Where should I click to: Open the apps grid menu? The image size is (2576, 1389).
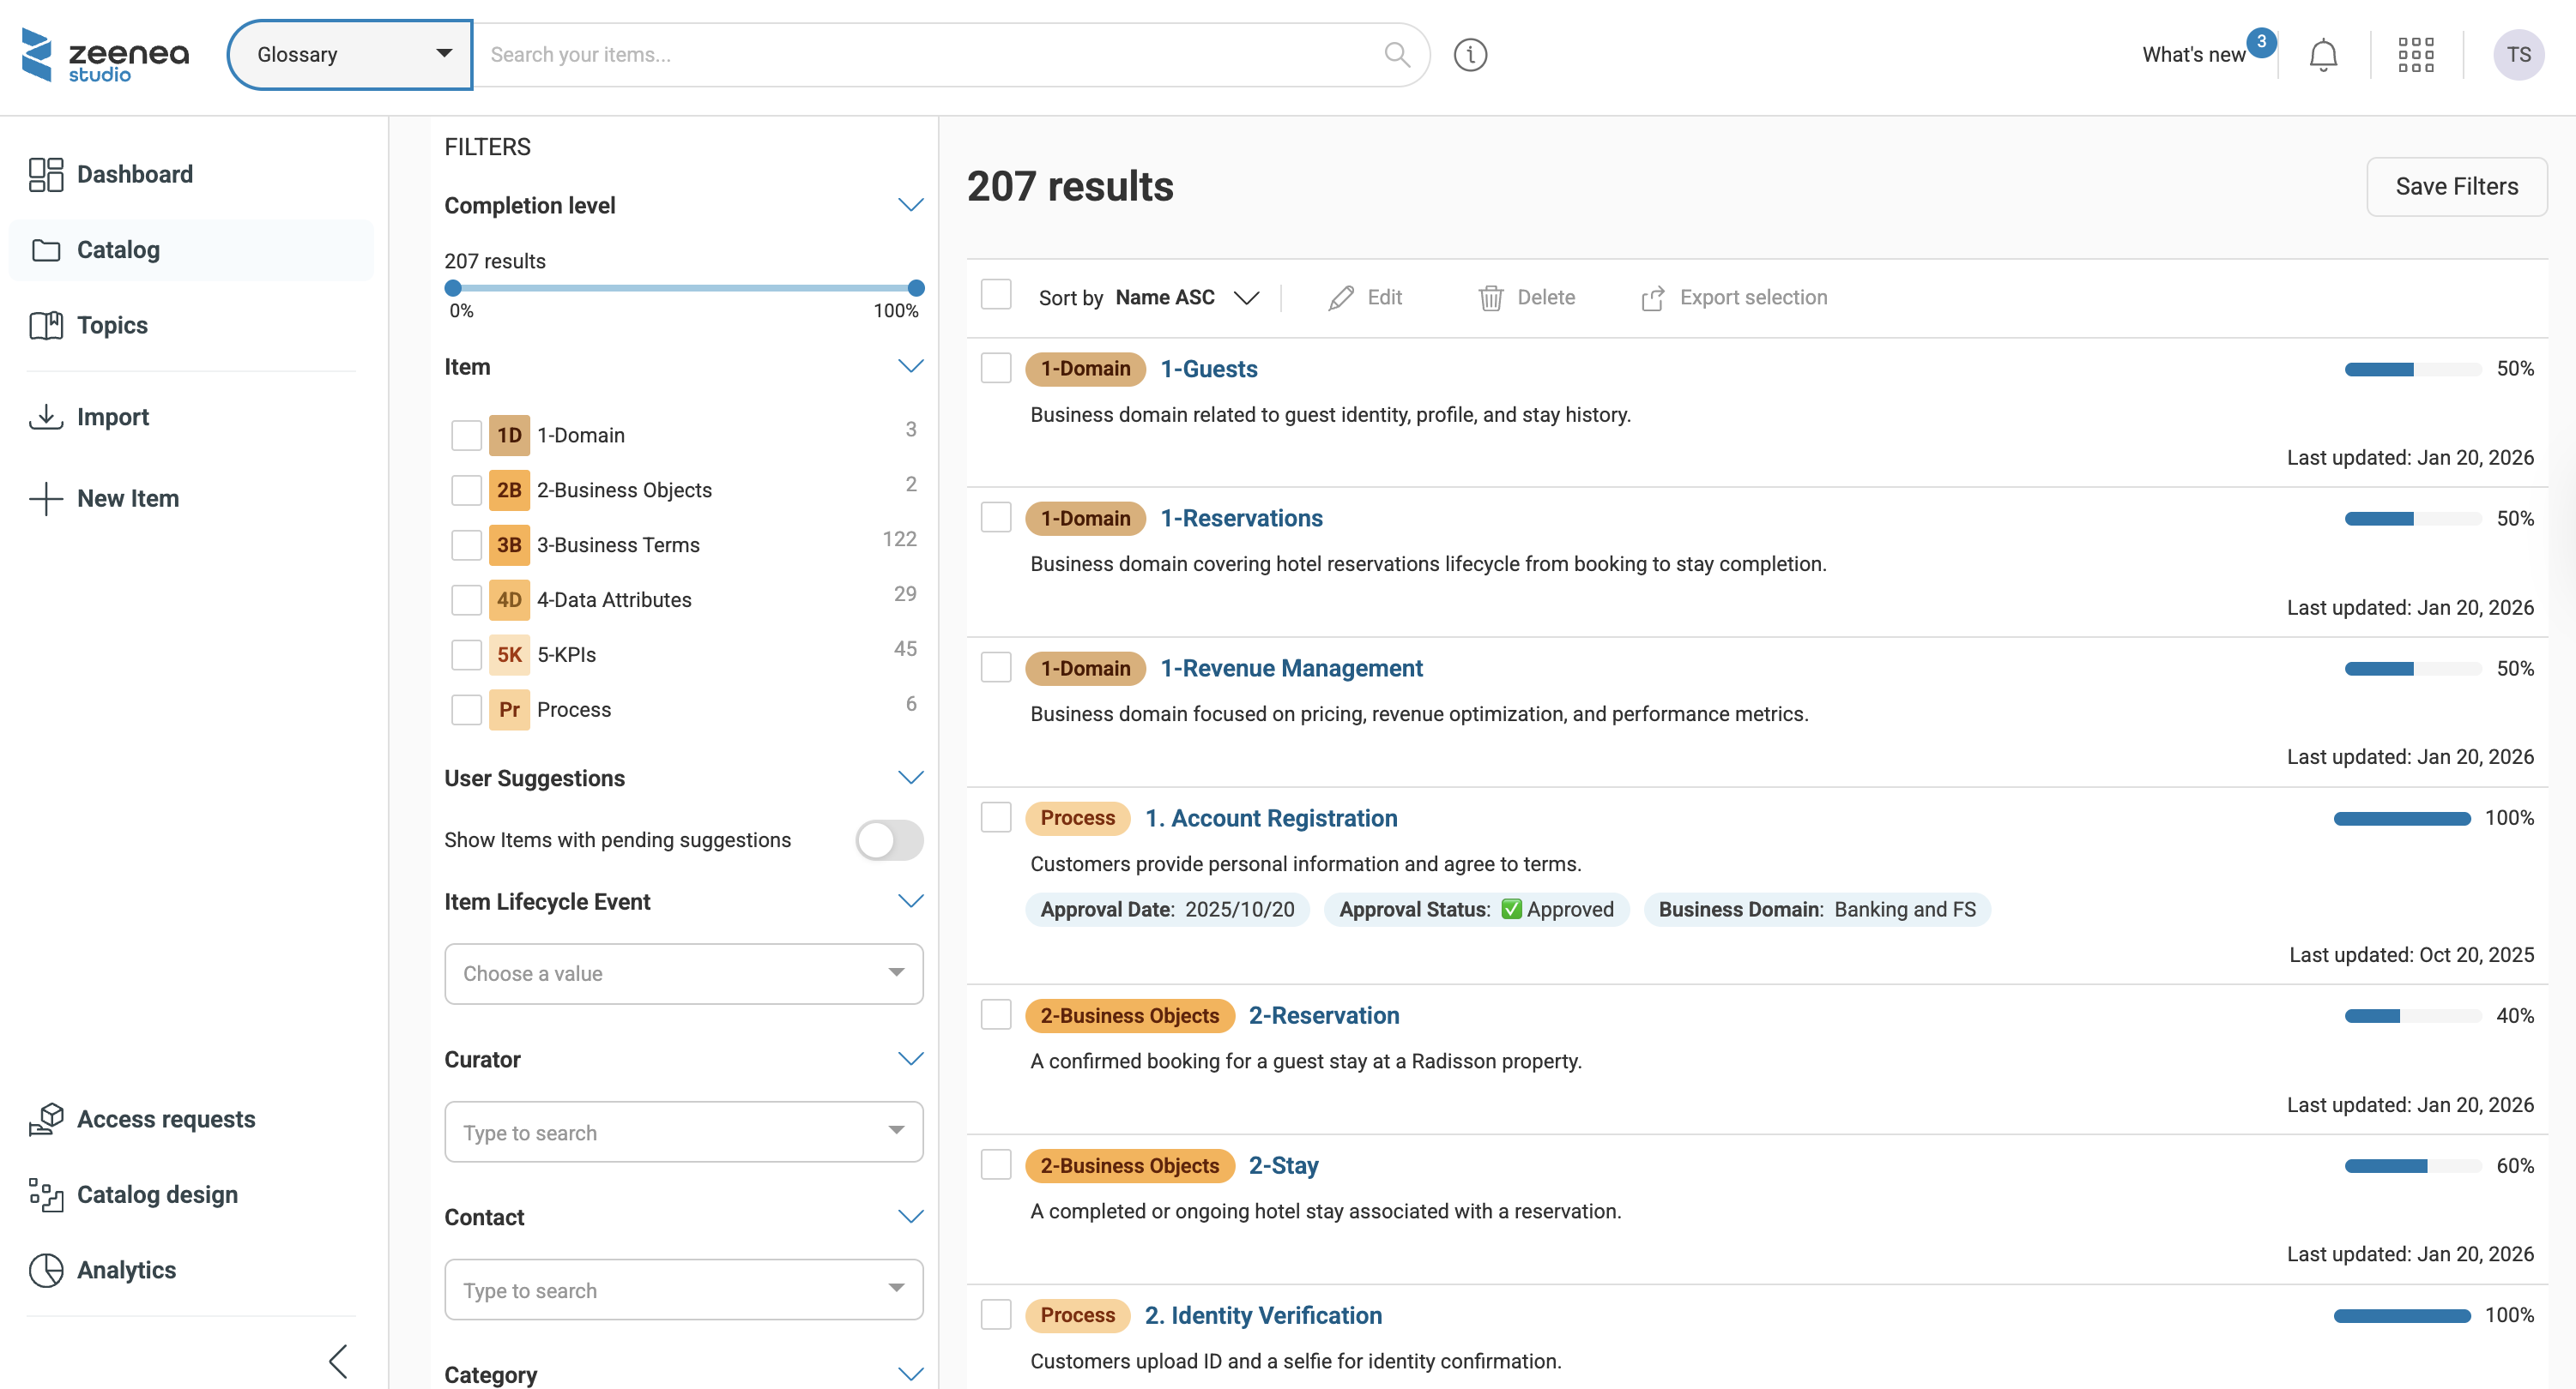point(2415,55)
